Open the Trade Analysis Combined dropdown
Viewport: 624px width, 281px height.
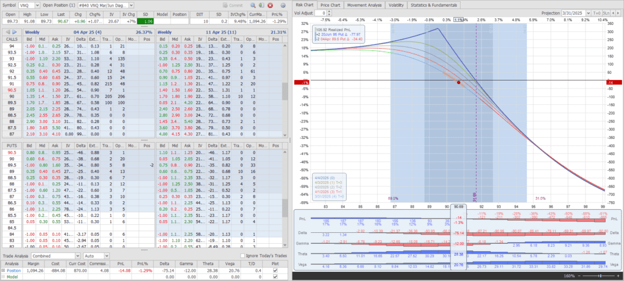pyautogui.click(x=77, y=256)
